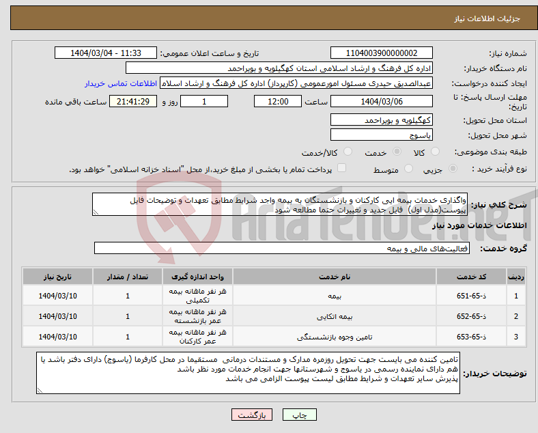This screenshot has width=538, height=433.
Task: Click the date 1404/03/10 in row 2
Action: pos(57,316)
